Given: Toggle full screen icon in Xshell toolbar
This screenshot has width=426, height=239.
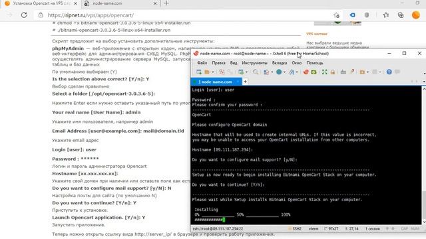Looking at the screenshot, I should (324, 72).
